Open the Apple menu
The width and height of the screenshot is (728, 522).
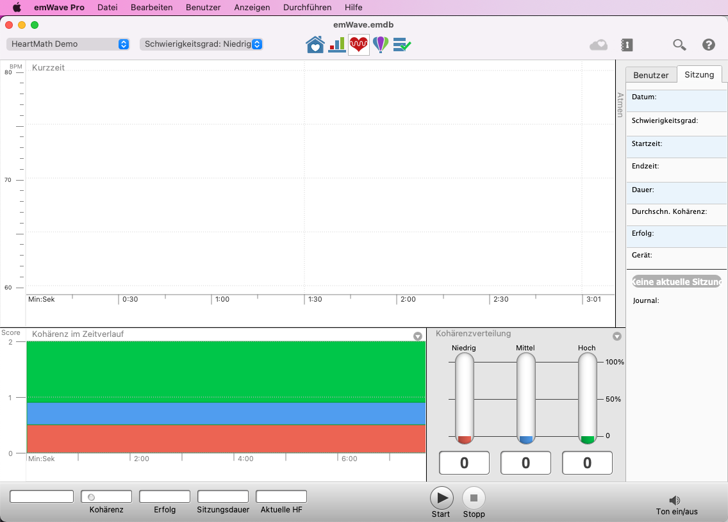(17, 8)
